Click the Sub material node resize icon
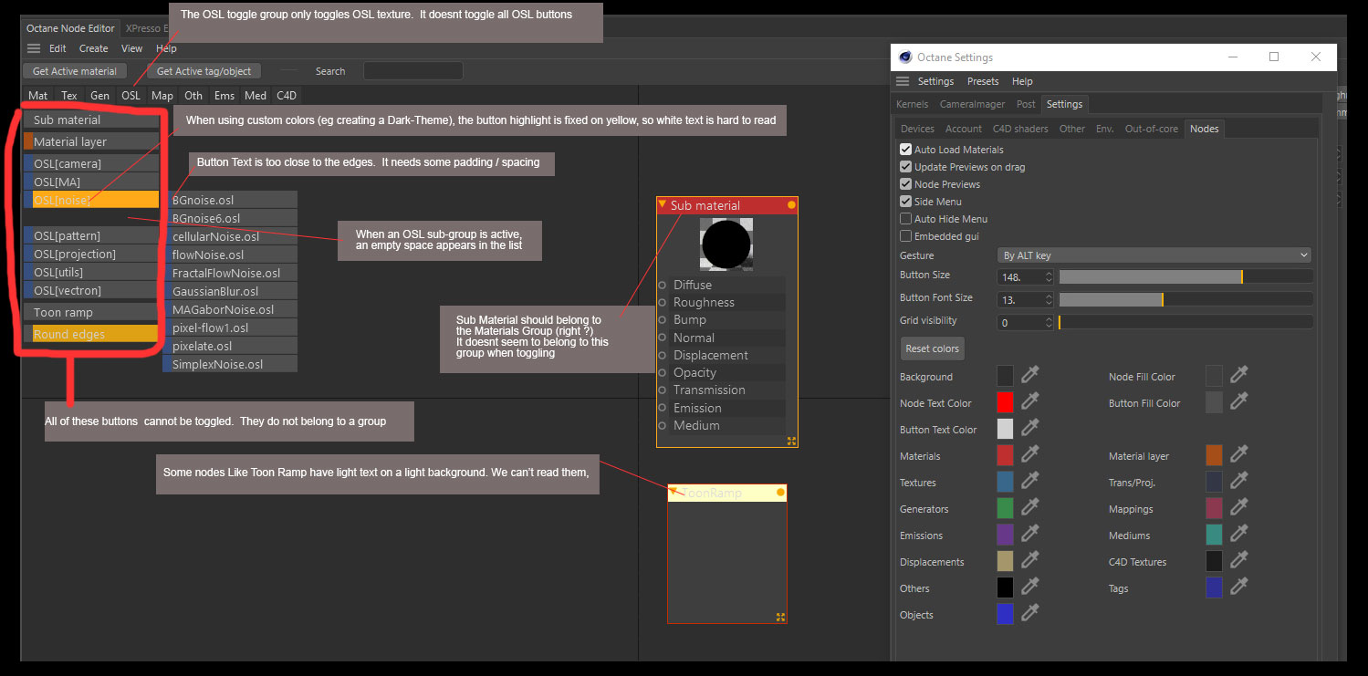The width and height of the screenshot is (1368, 676). [x=791, y=441]
